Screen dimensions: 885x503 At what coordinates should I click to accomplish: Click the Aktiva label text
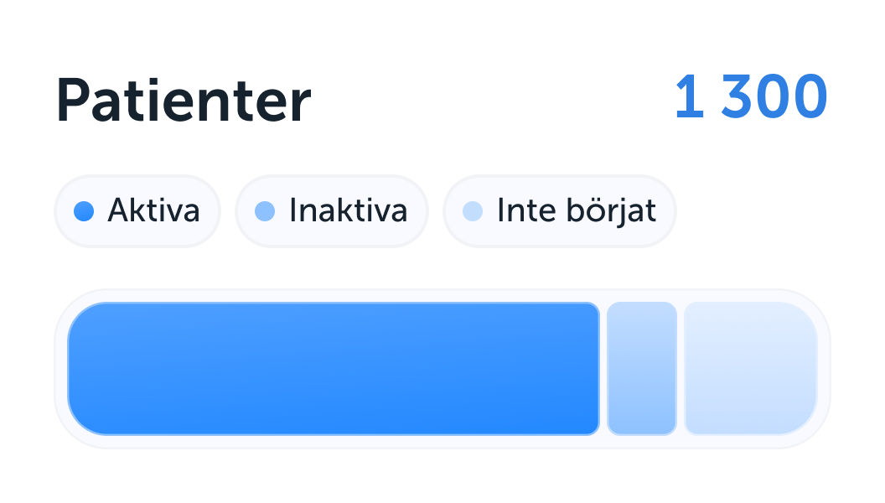point(153,210)
